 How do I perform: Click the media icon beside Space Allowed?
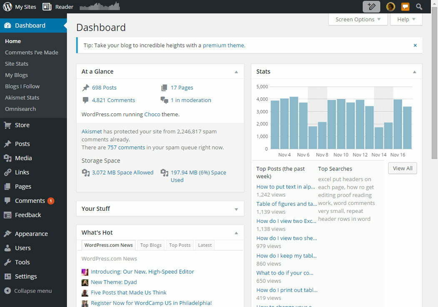coord(85,172)
